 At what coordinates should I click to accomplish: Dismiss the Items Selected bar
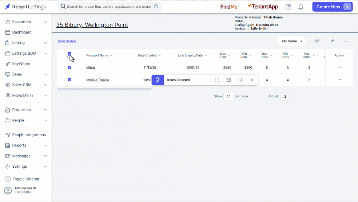tap(252, 80)
